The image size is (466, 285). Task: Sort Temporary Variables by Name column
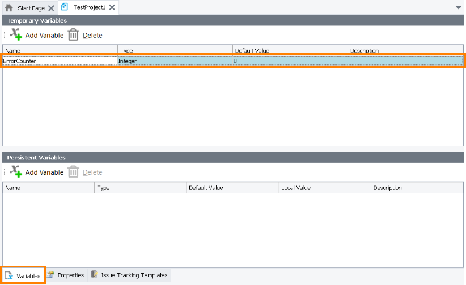[60, 50]
